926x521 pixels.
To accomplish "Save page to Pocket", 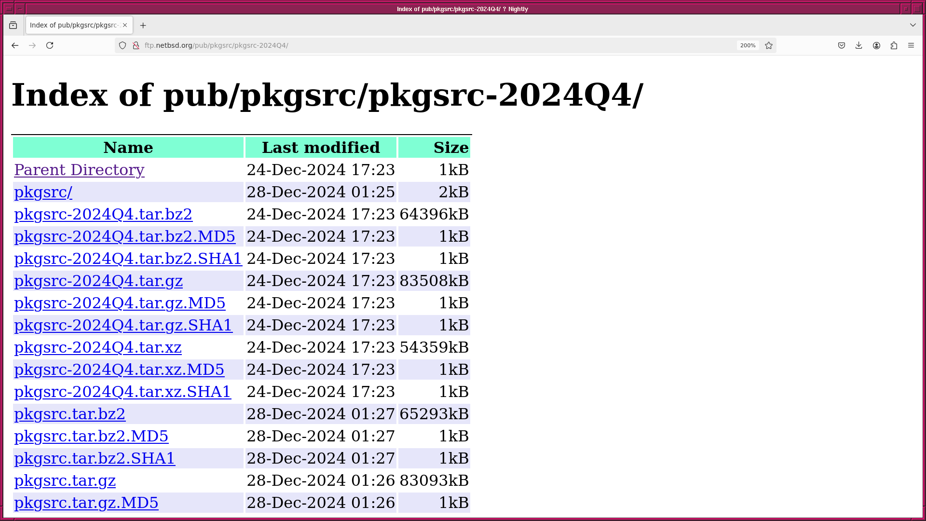I will 842,45.
